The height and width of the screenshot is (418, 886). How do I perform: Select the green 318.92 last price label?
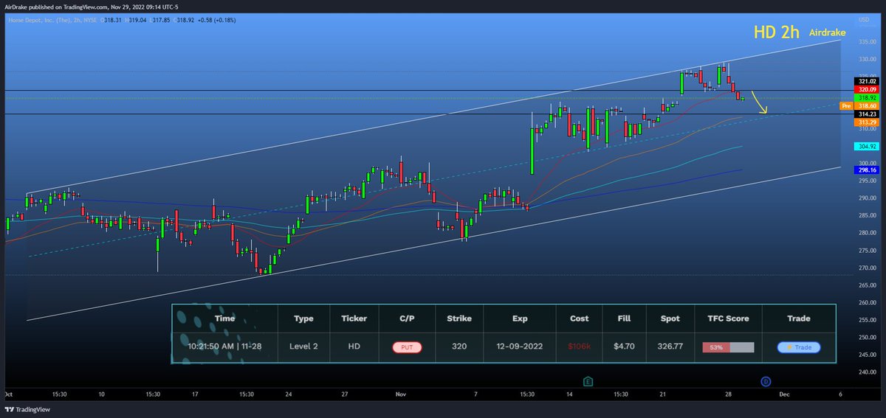point(868,97)
